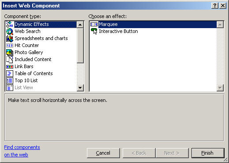229x163 pixels.
Task: Open the Find components on the web link
Action: [22, 151]
